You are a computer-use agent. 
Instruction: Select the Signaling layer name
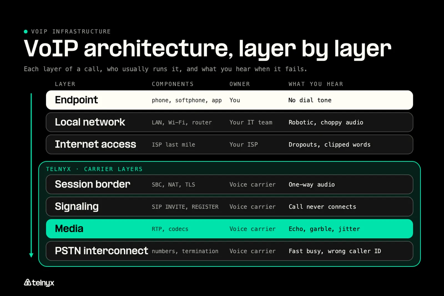[x=77, y=207]
